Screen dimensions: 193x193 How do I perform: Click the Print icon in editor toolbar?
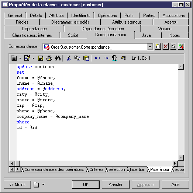[x=49, y=58]
